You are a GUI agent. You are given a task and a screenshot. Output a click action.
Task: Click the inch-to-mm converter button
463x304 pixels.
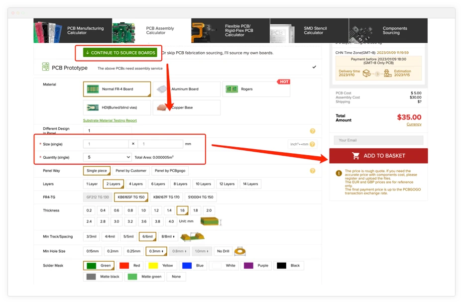click(299, 144)
